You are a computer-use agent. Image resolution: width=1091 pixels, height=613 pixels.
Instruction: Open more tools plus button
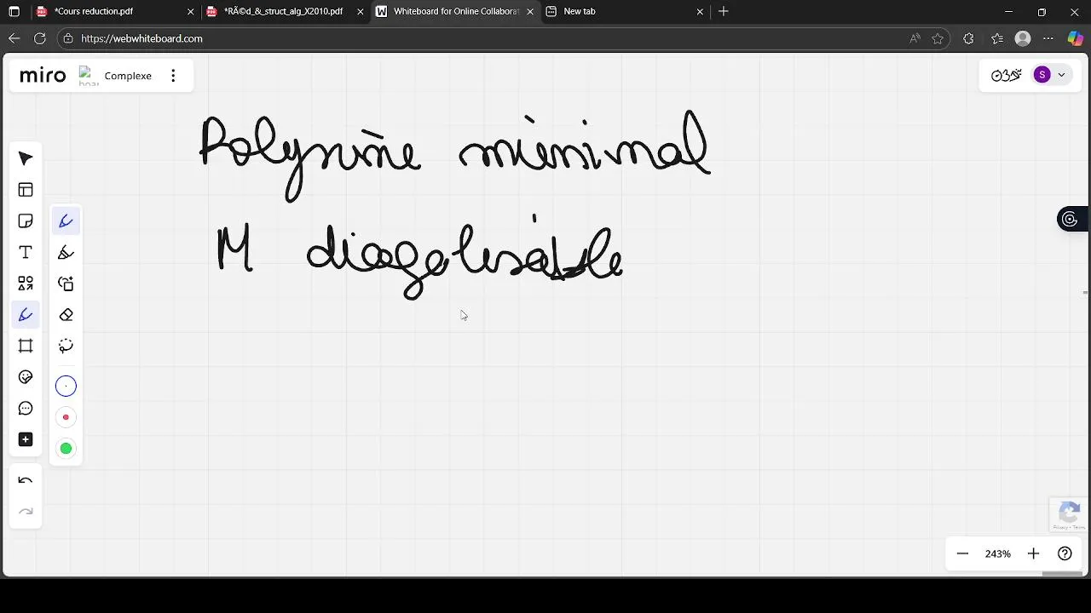point(26,439)
